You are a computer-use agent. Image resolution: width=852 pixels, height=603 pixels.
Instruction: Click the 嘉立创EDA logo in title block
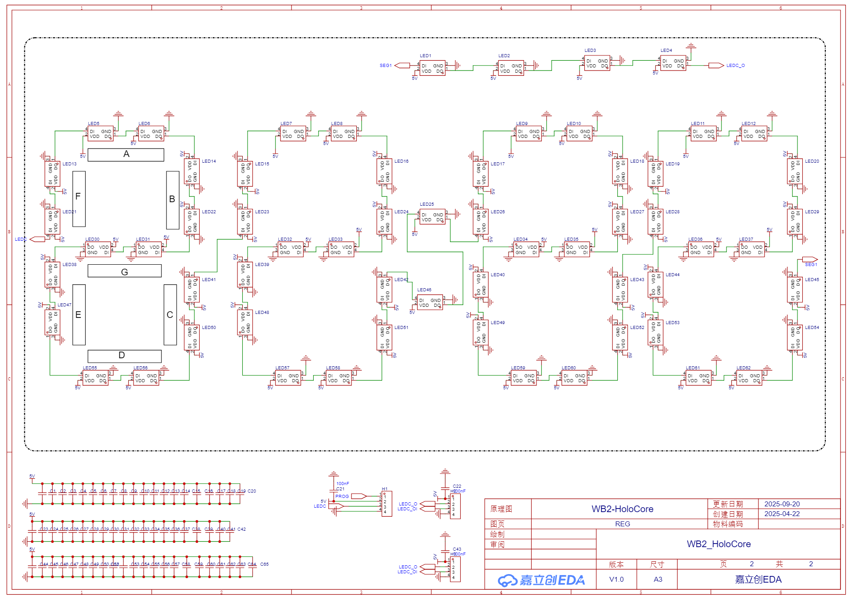coord(541,580)
